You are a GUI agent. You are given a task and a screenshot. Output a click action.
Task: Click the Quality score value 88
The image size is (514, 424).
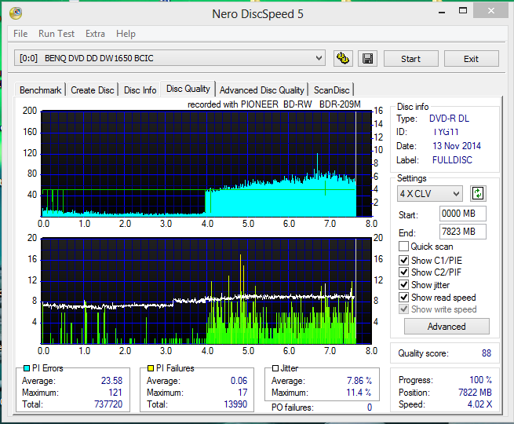pos(487,353)
